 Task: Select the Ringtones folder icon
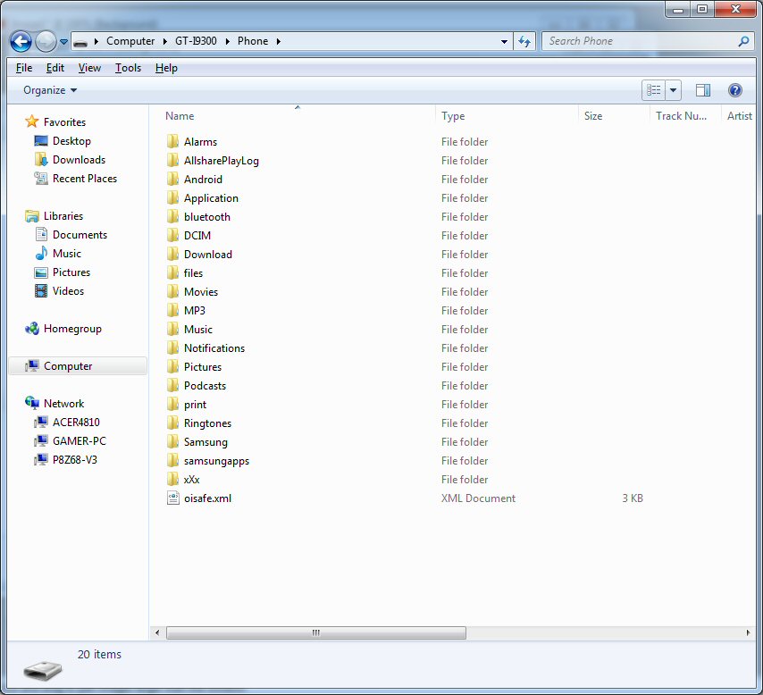tap(172, 423)
